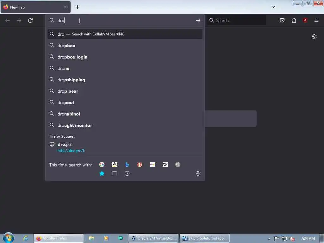Click the taskbar clock showing 7:24 AM
Screen dimensions: 324x243
[308, 239]
